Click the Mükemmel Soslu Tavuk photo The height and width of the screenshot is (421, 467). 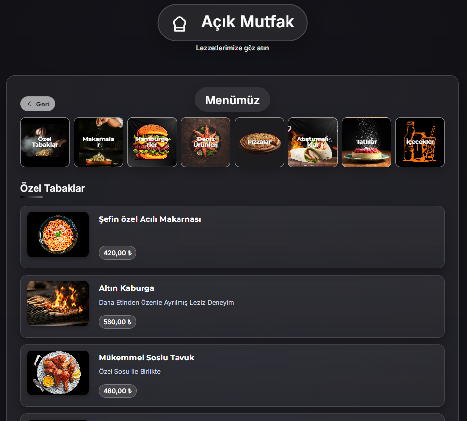tap(58, 373)
